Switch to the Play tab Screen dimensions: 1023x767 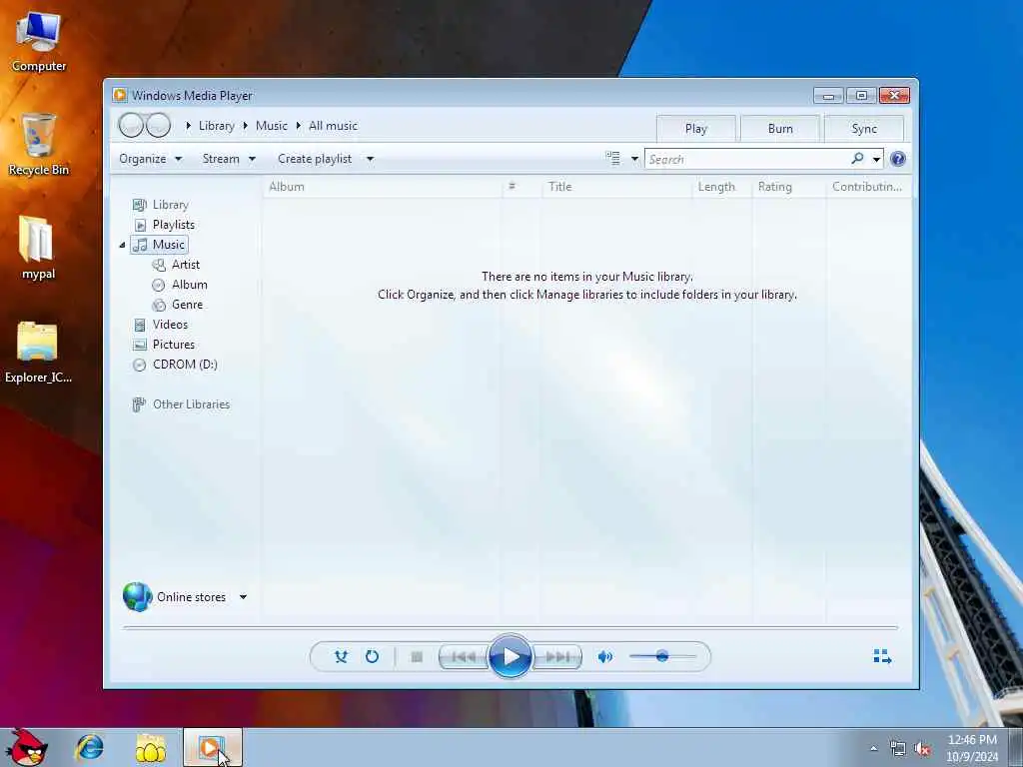(x=696, y=129)
